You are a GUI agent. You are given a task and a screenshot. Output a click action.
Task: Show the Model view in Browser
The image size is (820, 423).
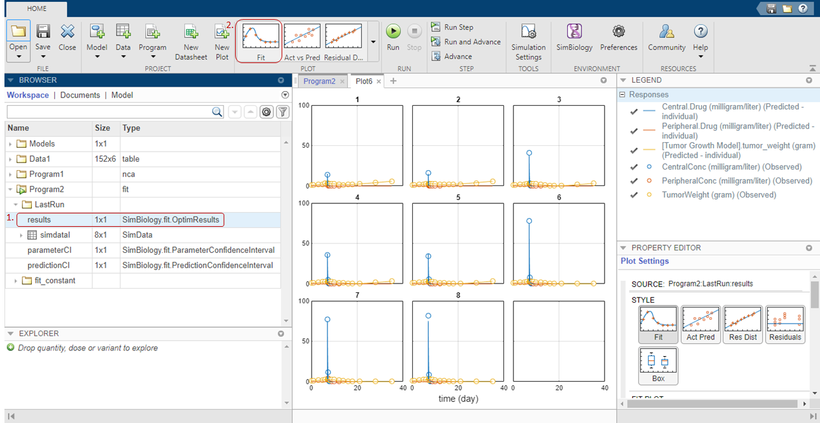click(x=122, y=95)
